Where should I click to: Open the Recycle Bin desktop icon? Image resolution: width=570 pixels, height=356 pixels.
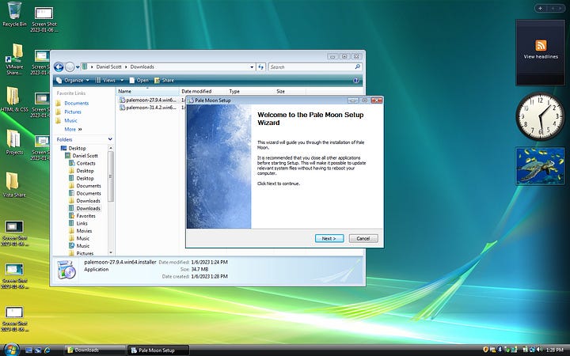14,14
